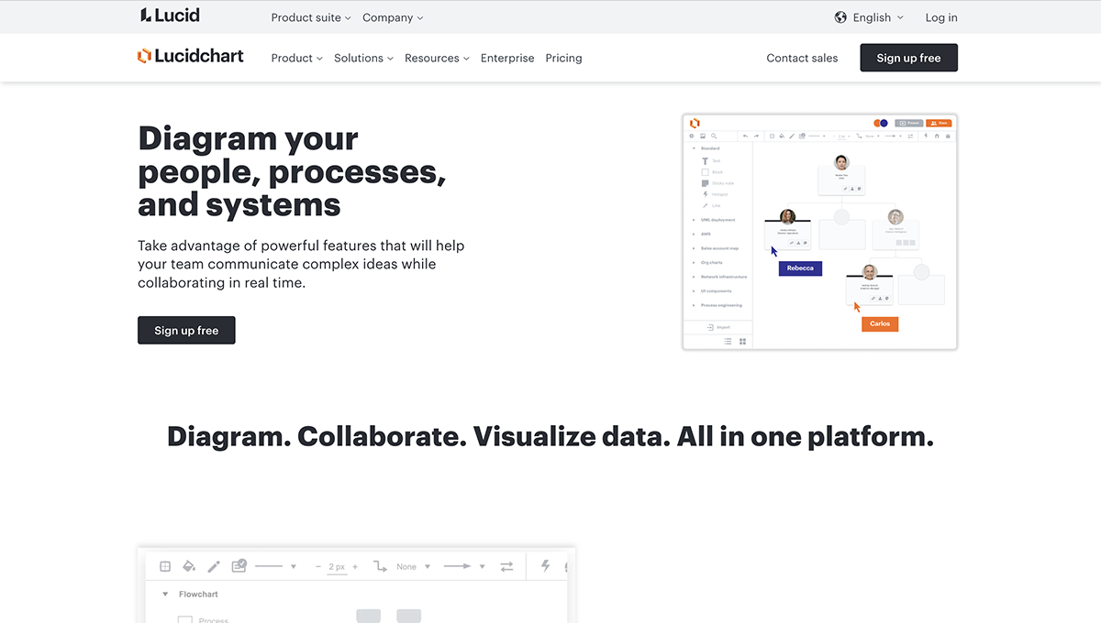Open the Solutions menu in the navigation bar

(x=358, y=57)
